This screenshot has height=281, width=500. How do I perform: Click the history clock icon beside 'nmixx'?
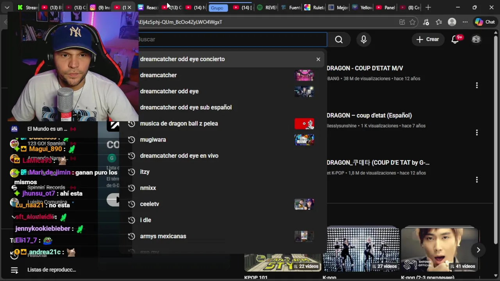click(132, 188)
